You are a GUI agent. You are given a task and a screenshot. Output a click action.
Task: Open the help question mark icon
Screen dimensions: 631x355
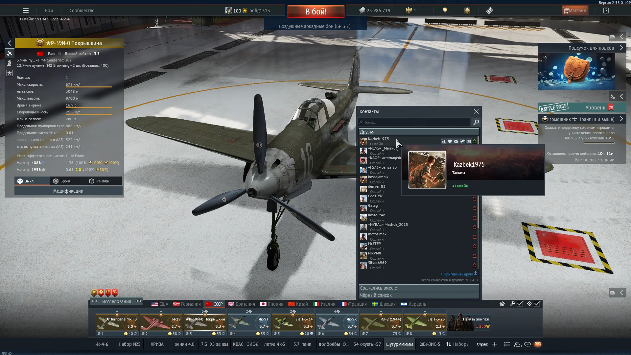click(x=606, y=11)
